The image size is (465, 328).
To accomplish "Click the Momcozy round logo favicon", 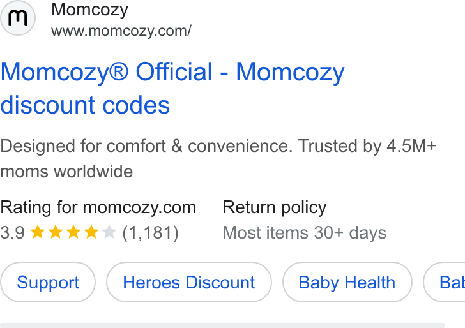I will pyautogui.click(x=18, y=18).
